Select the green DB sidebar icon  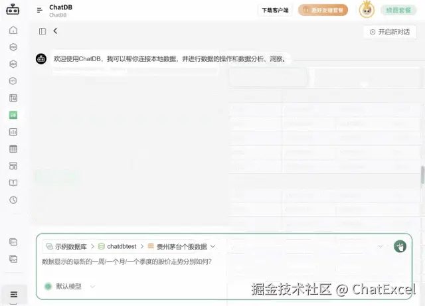click(13, 115)
